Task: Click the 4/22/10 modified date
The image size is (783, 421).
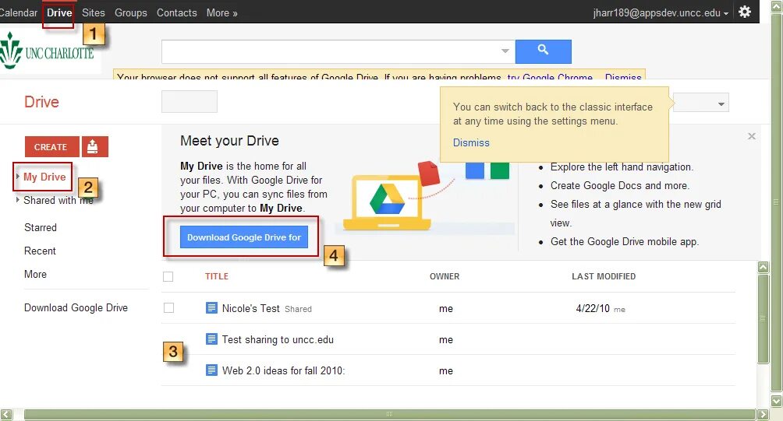Action: pyautogui.click(x=593, y=308)
